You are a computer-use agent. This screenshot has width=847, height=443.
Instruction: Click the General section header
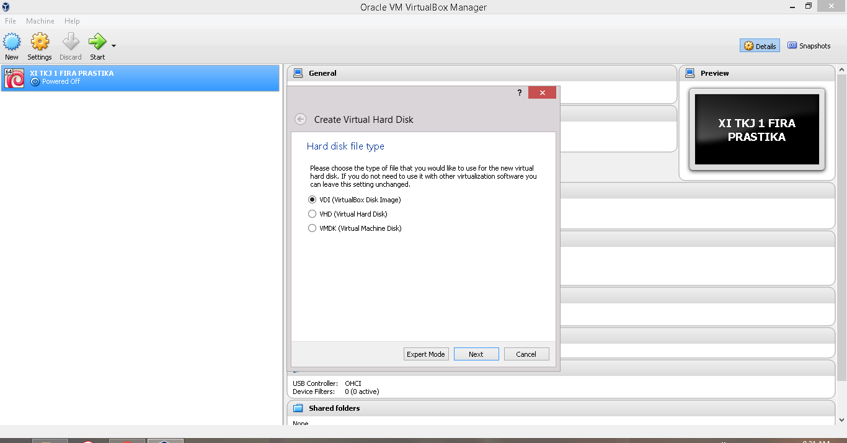(482, 73)
